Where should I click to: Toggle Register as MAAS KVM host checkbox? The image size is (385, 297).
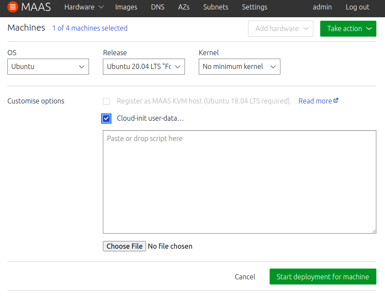point(106,101)
